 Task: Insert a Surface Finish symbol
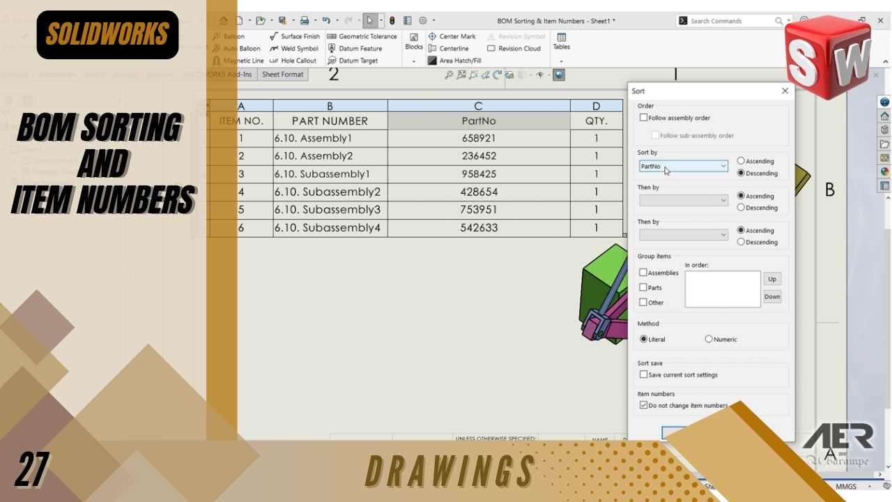(x=295, y=36)
